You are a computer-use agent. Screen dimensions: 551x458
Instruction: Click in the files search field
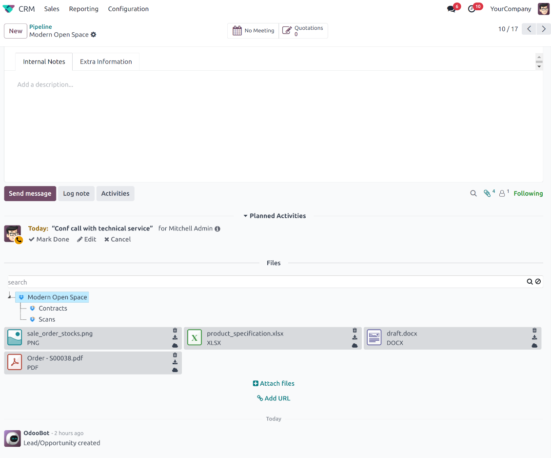(263, 282)
